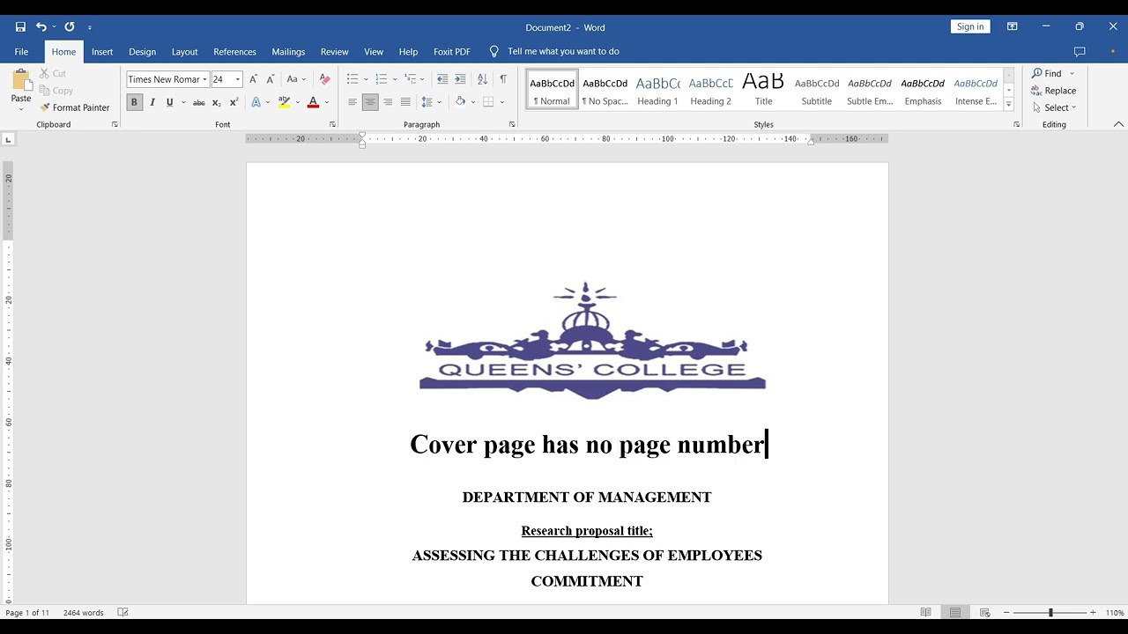Click the Shading paint bucket icon
The image size is (1128, 634).
click(460, 102)
